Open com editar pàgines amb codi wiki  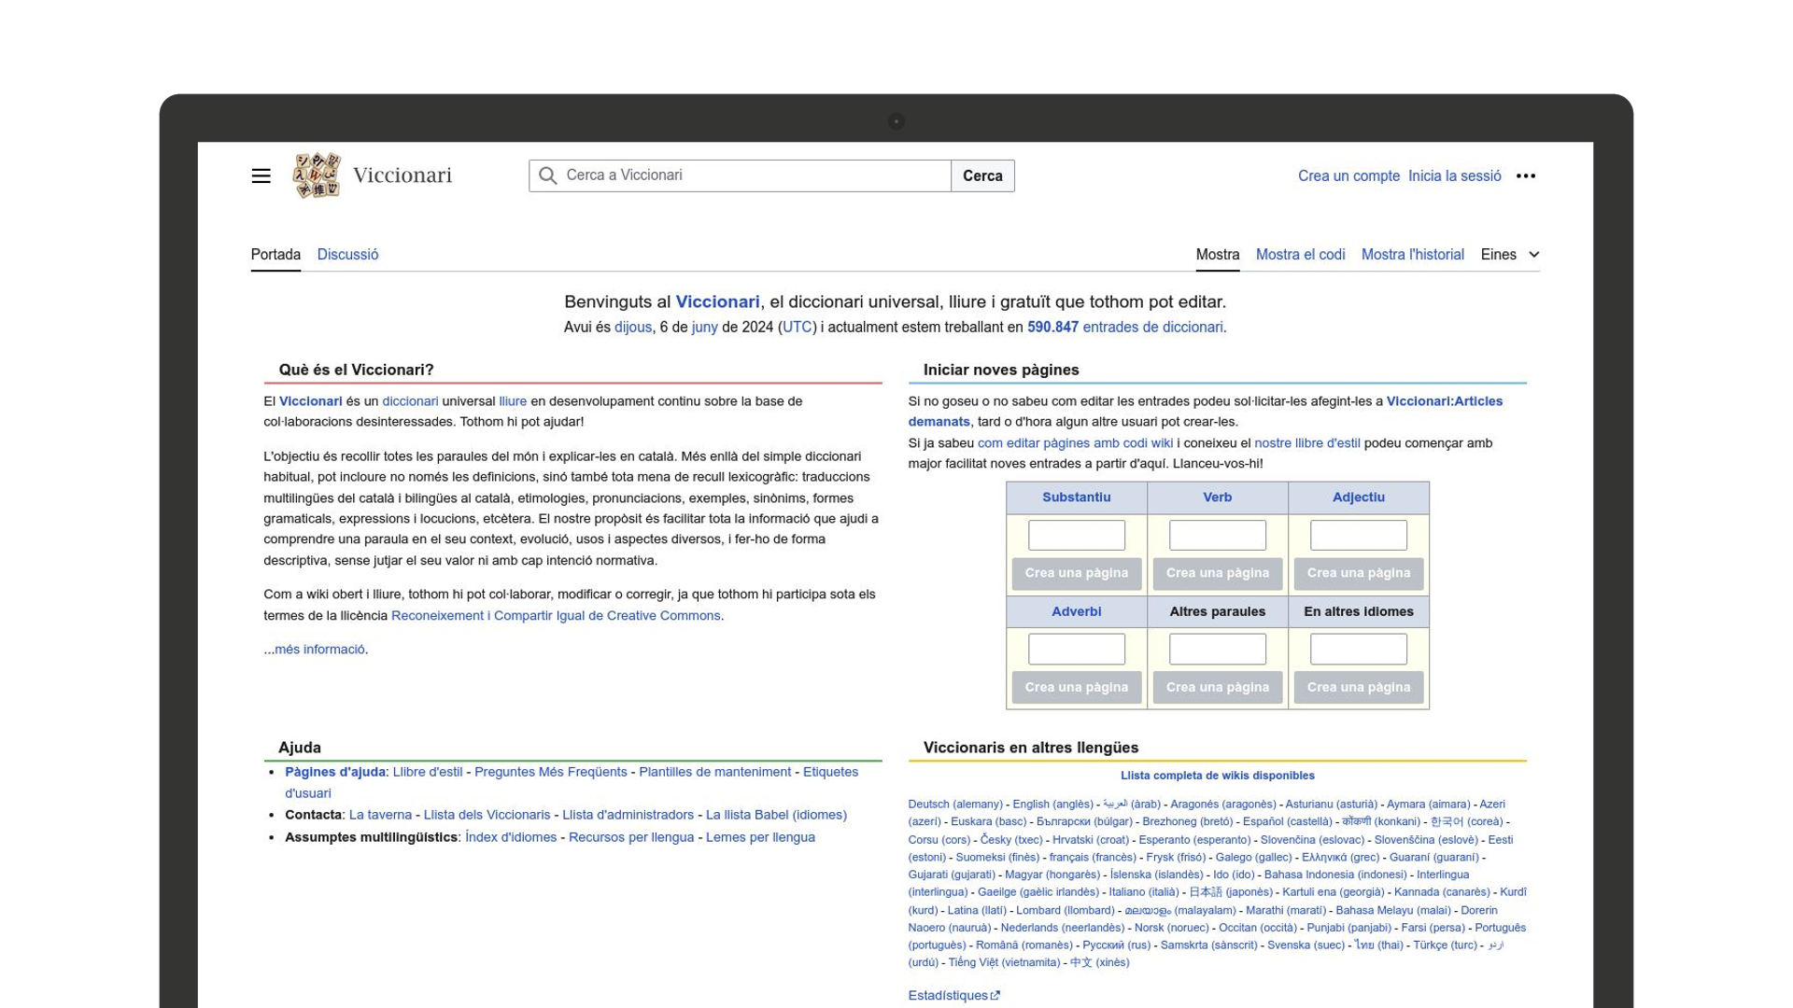pos(1075,443)
